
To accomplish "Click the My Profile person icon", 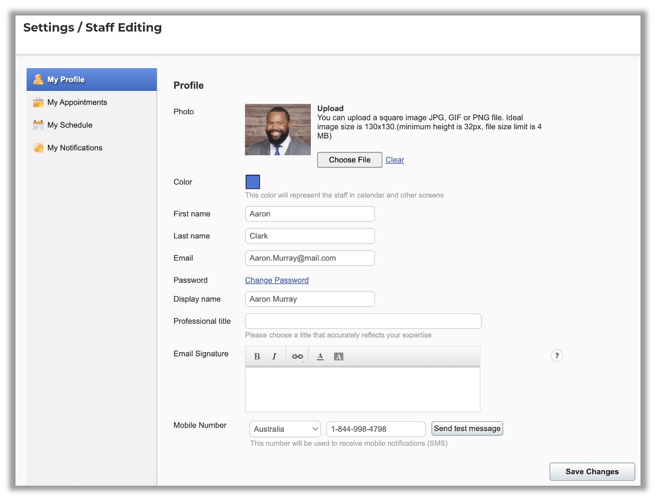I will [x=38, y=79].
